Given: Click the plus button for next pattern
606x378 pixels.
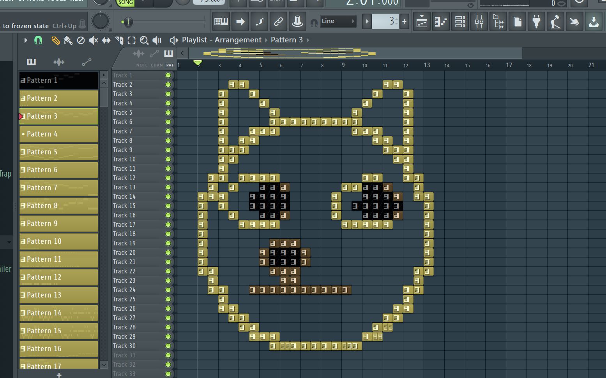Looking at the screenshot, I should click(404, 21).
